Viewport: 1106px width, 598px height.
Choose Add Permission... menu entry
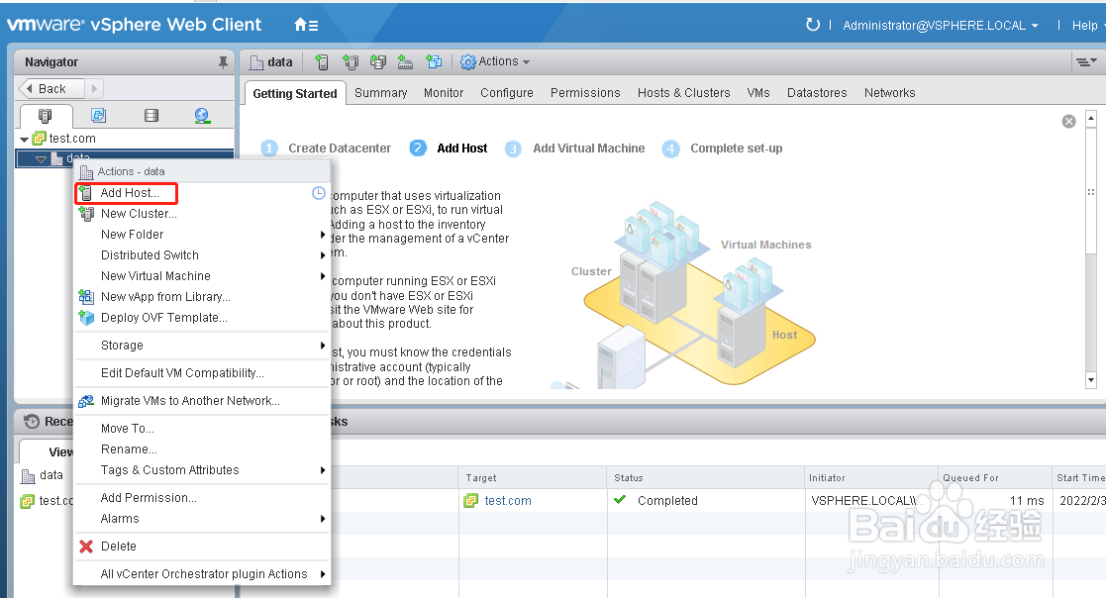click(x=149, y=498)
